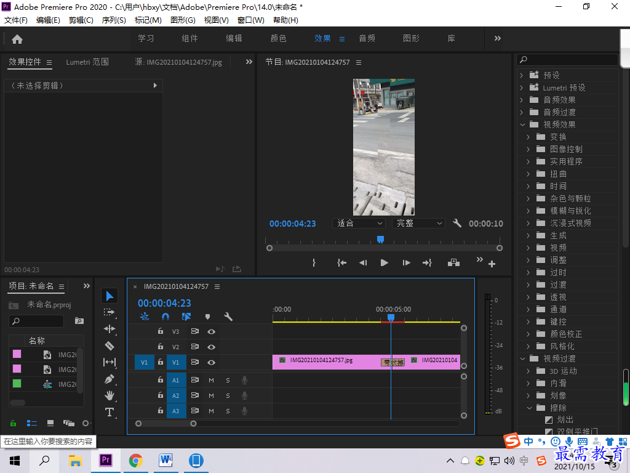Toggle linked selection in timeline
This screenshot has width=630, height=473.
click(x=186, y=317)
